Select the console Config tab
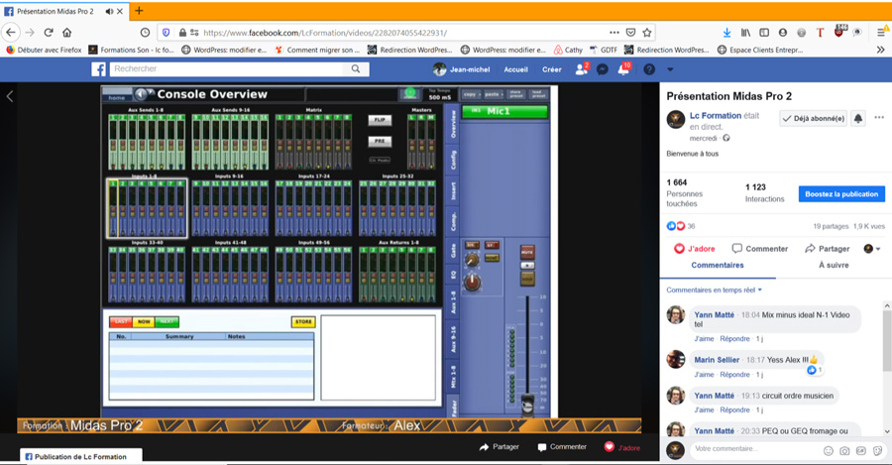This screenshot has width=892, height=465. click(453, 160)
